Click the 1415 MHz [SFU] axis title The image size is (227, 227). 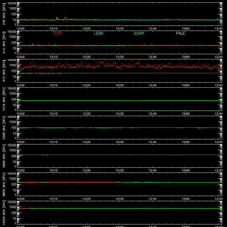coord(4,99)
